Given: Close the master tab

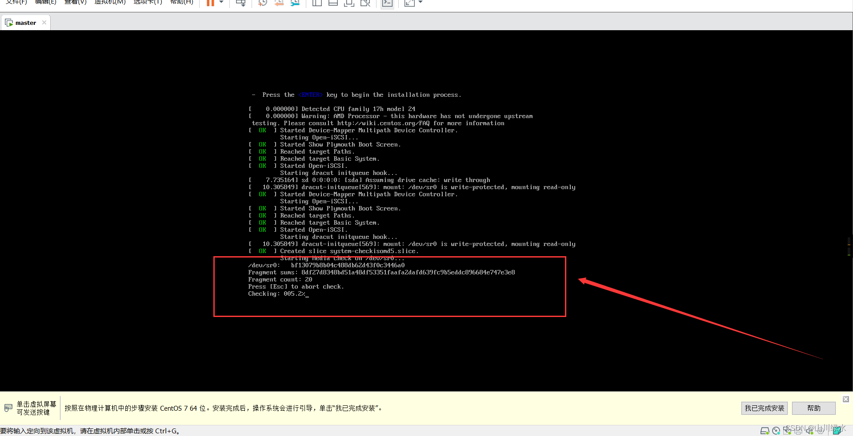Looking at the screenshot, I should coord(44,23).
